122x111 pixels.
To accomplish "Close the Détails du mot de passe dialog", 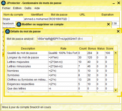I will click(x=118, y=31).
